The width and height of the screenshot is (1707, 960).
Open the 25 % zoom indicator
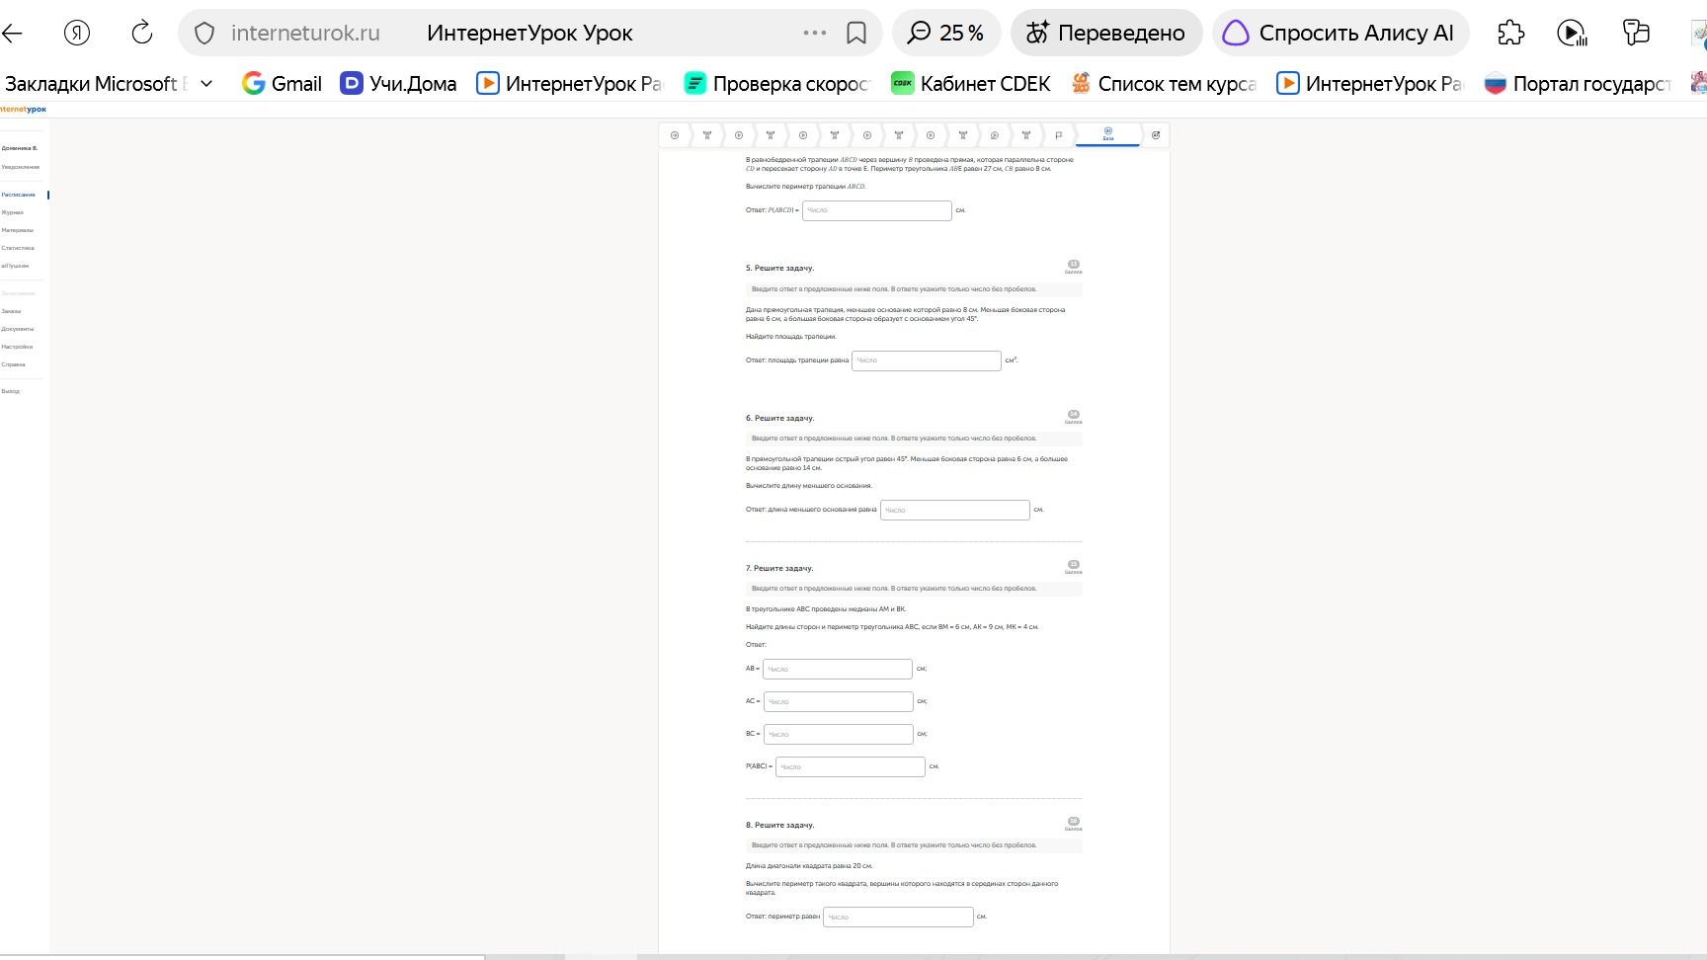(946, 33)
